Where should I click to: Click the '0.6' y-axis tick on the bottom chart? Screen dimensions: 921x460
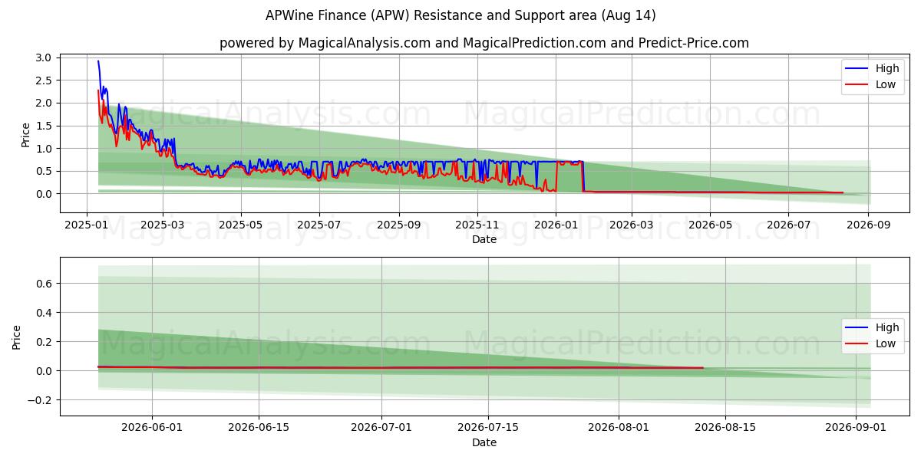point(44,284)
